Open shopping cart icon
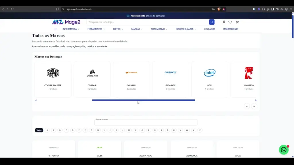The image size is (294, 165). 237,22
